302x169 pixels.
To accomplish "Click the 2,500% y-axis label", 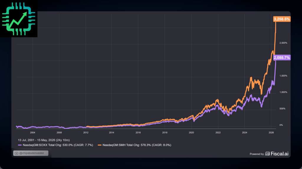I will [283, 43].
